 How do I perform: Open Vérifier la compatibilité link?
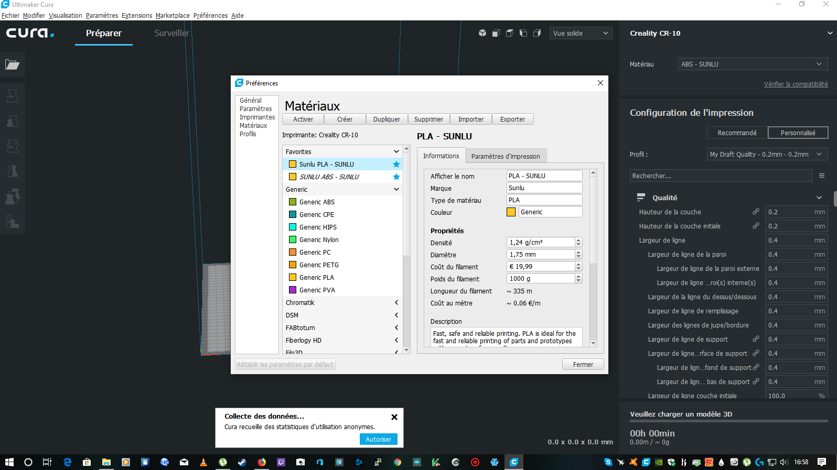click(796, 84)
